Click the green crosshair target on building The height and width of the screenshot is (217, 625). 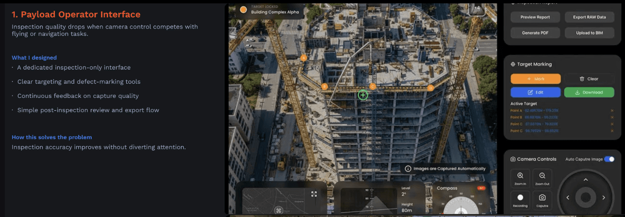[x=363, y=95]
